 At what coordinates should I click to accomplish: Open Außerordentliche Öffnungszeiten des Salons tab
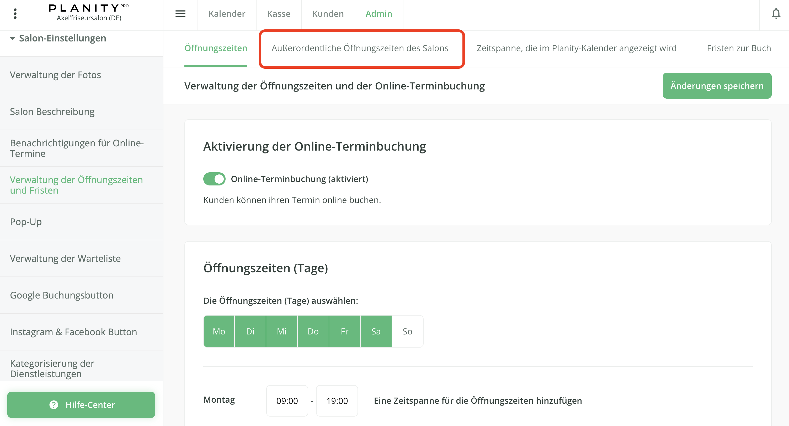360,48
